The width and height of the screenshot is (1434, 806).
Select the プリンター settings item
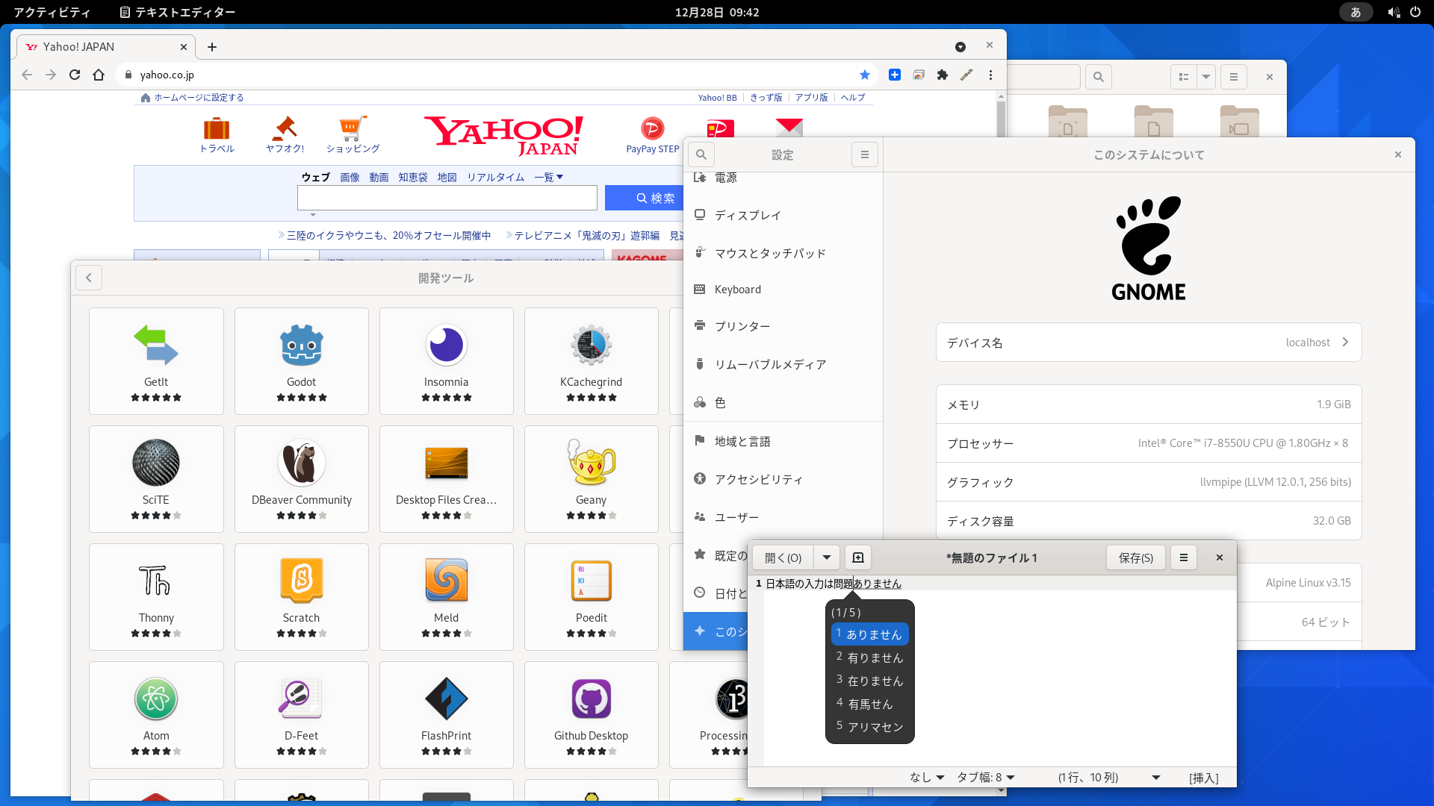click(x=783, y=326)
